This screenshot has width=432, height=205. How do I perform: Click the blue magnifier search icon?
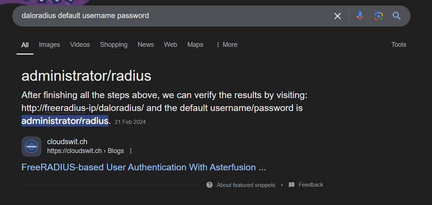tap(396, 15)
